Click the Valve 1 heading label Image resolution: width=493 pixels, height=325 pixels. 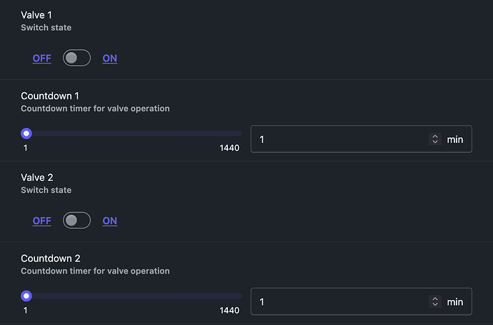click(x=36, y=14)
